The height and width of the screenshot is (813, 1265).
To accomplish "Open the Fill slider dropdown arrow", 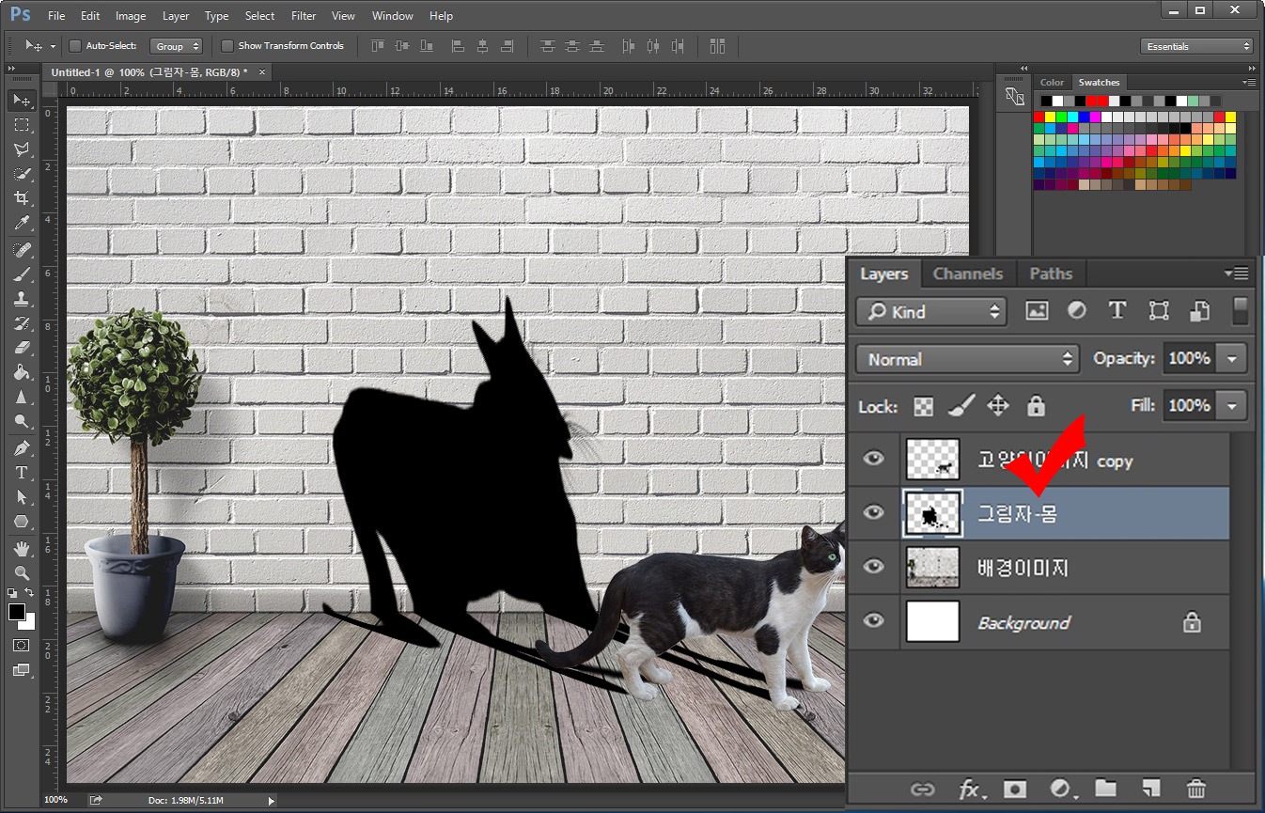I will [x=1232, y=406].
